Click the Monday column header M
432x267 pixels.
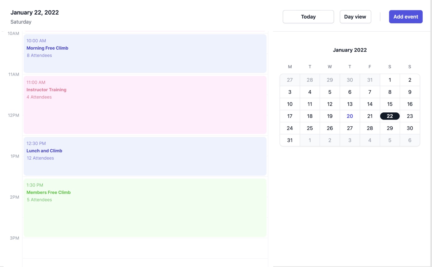290,66
